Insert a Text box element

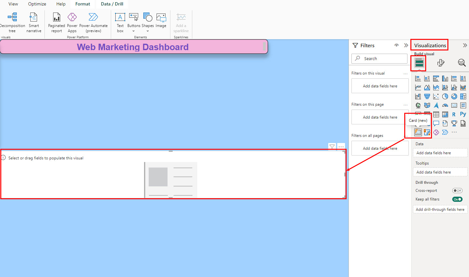point(120,22)
